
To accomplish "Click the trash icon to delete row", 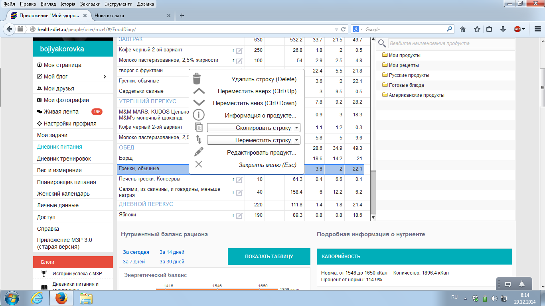I will [x=197, y=79].
